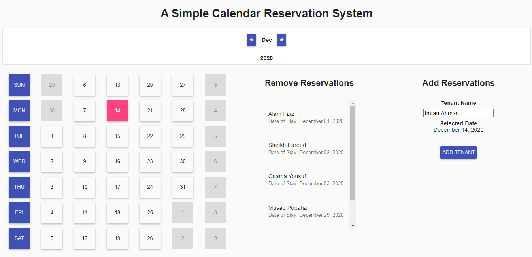Click the right arrow to go to January
The image size is (532, 257).
[281, 40]
